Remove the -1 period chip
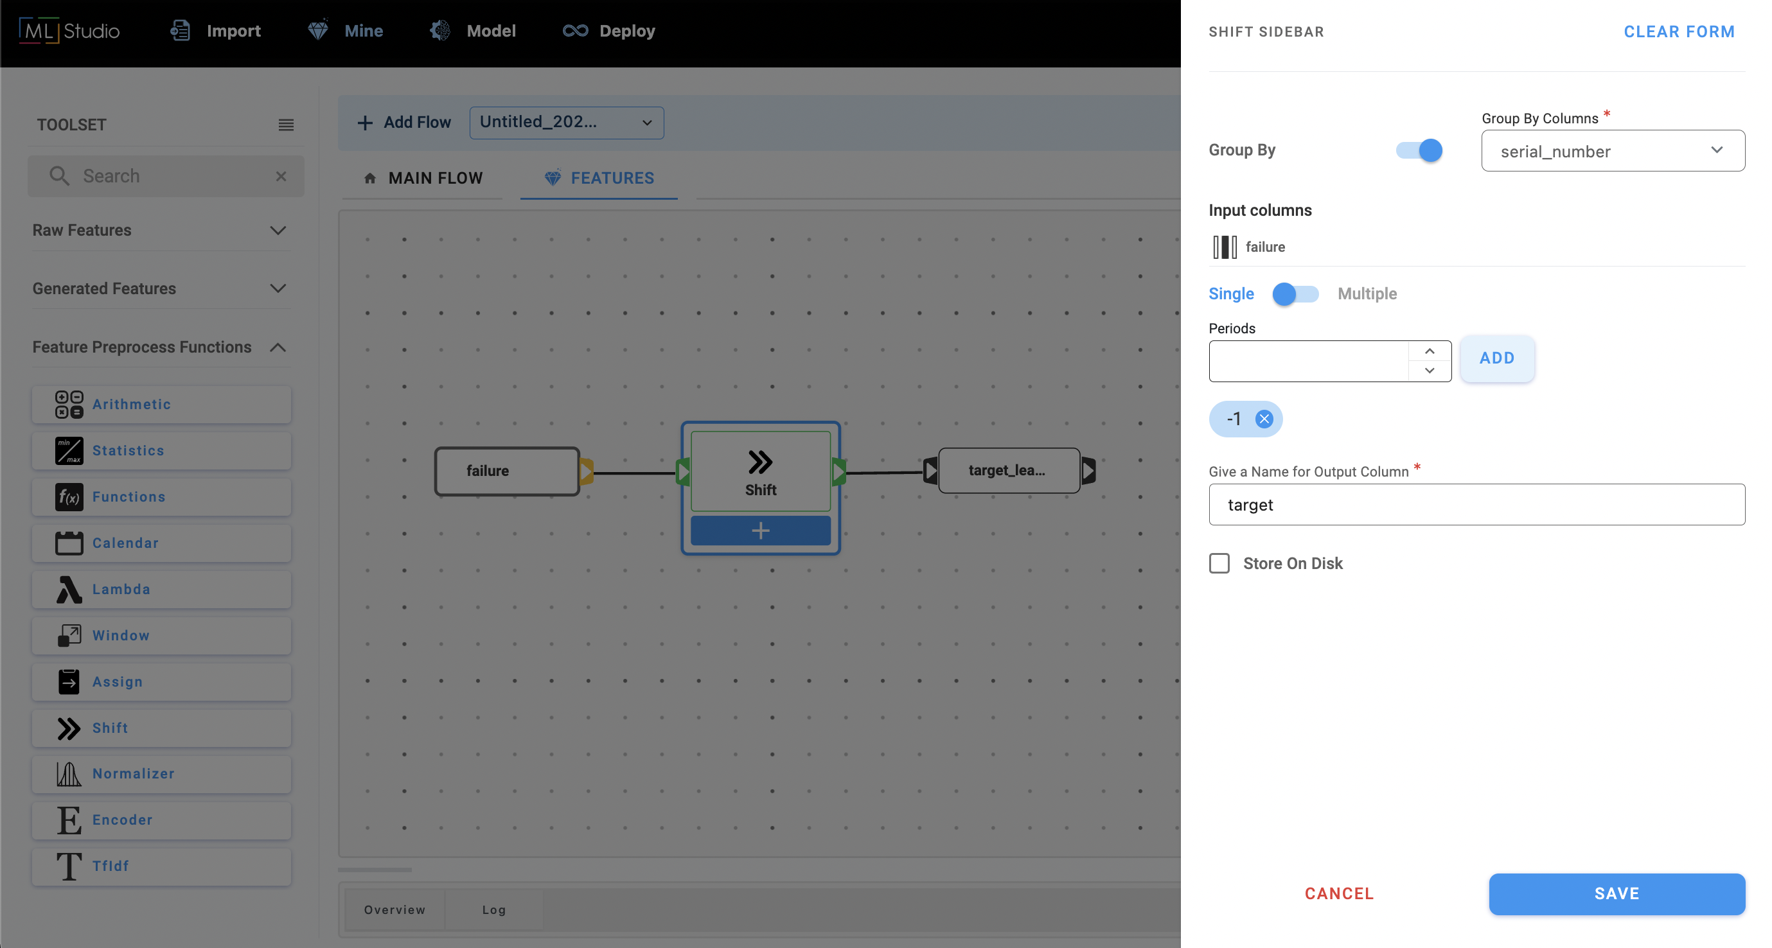 pyautogui.click(x=1264, y=419)
